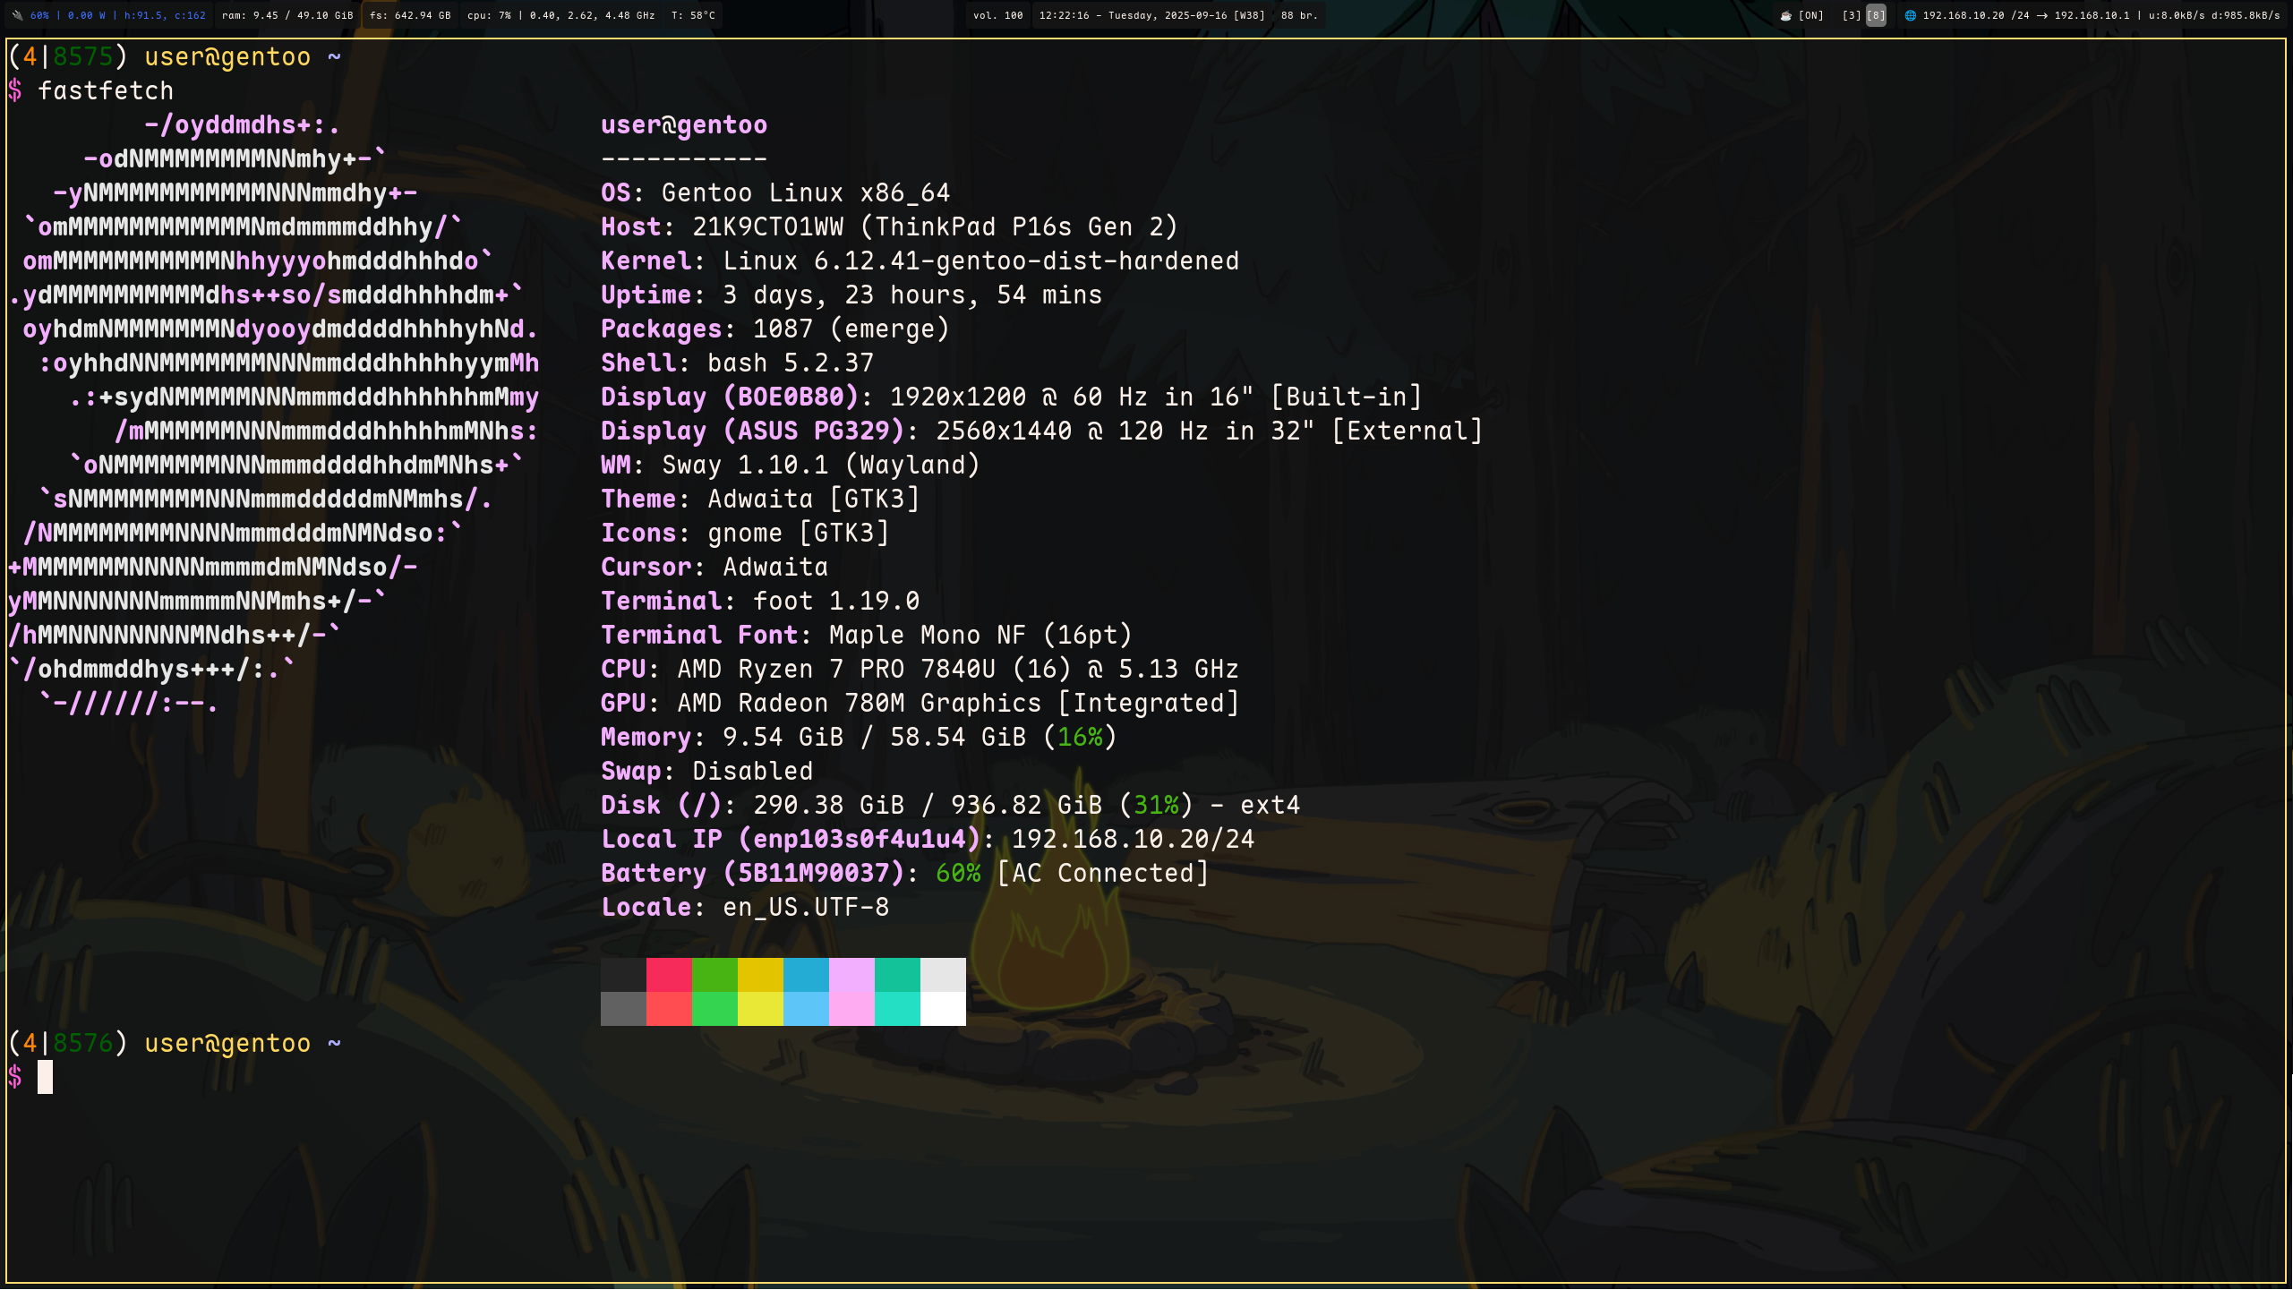
Task: Click the 'T: 58°C' temperature readout
Action: pos(693,15)
